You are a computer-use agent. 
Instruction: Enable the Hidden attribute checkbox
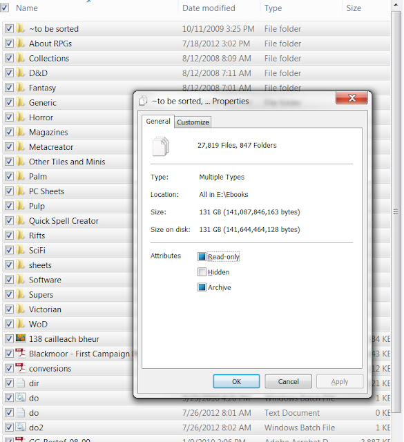click(202, 272)
